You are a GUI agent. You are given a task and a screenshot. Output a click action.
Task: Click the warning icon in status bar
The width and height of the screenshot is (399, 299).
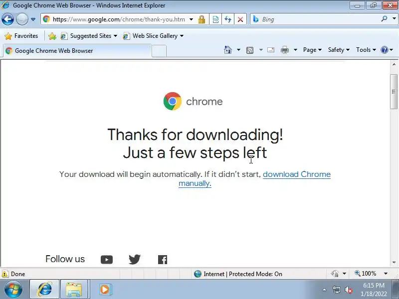(5, 274)
